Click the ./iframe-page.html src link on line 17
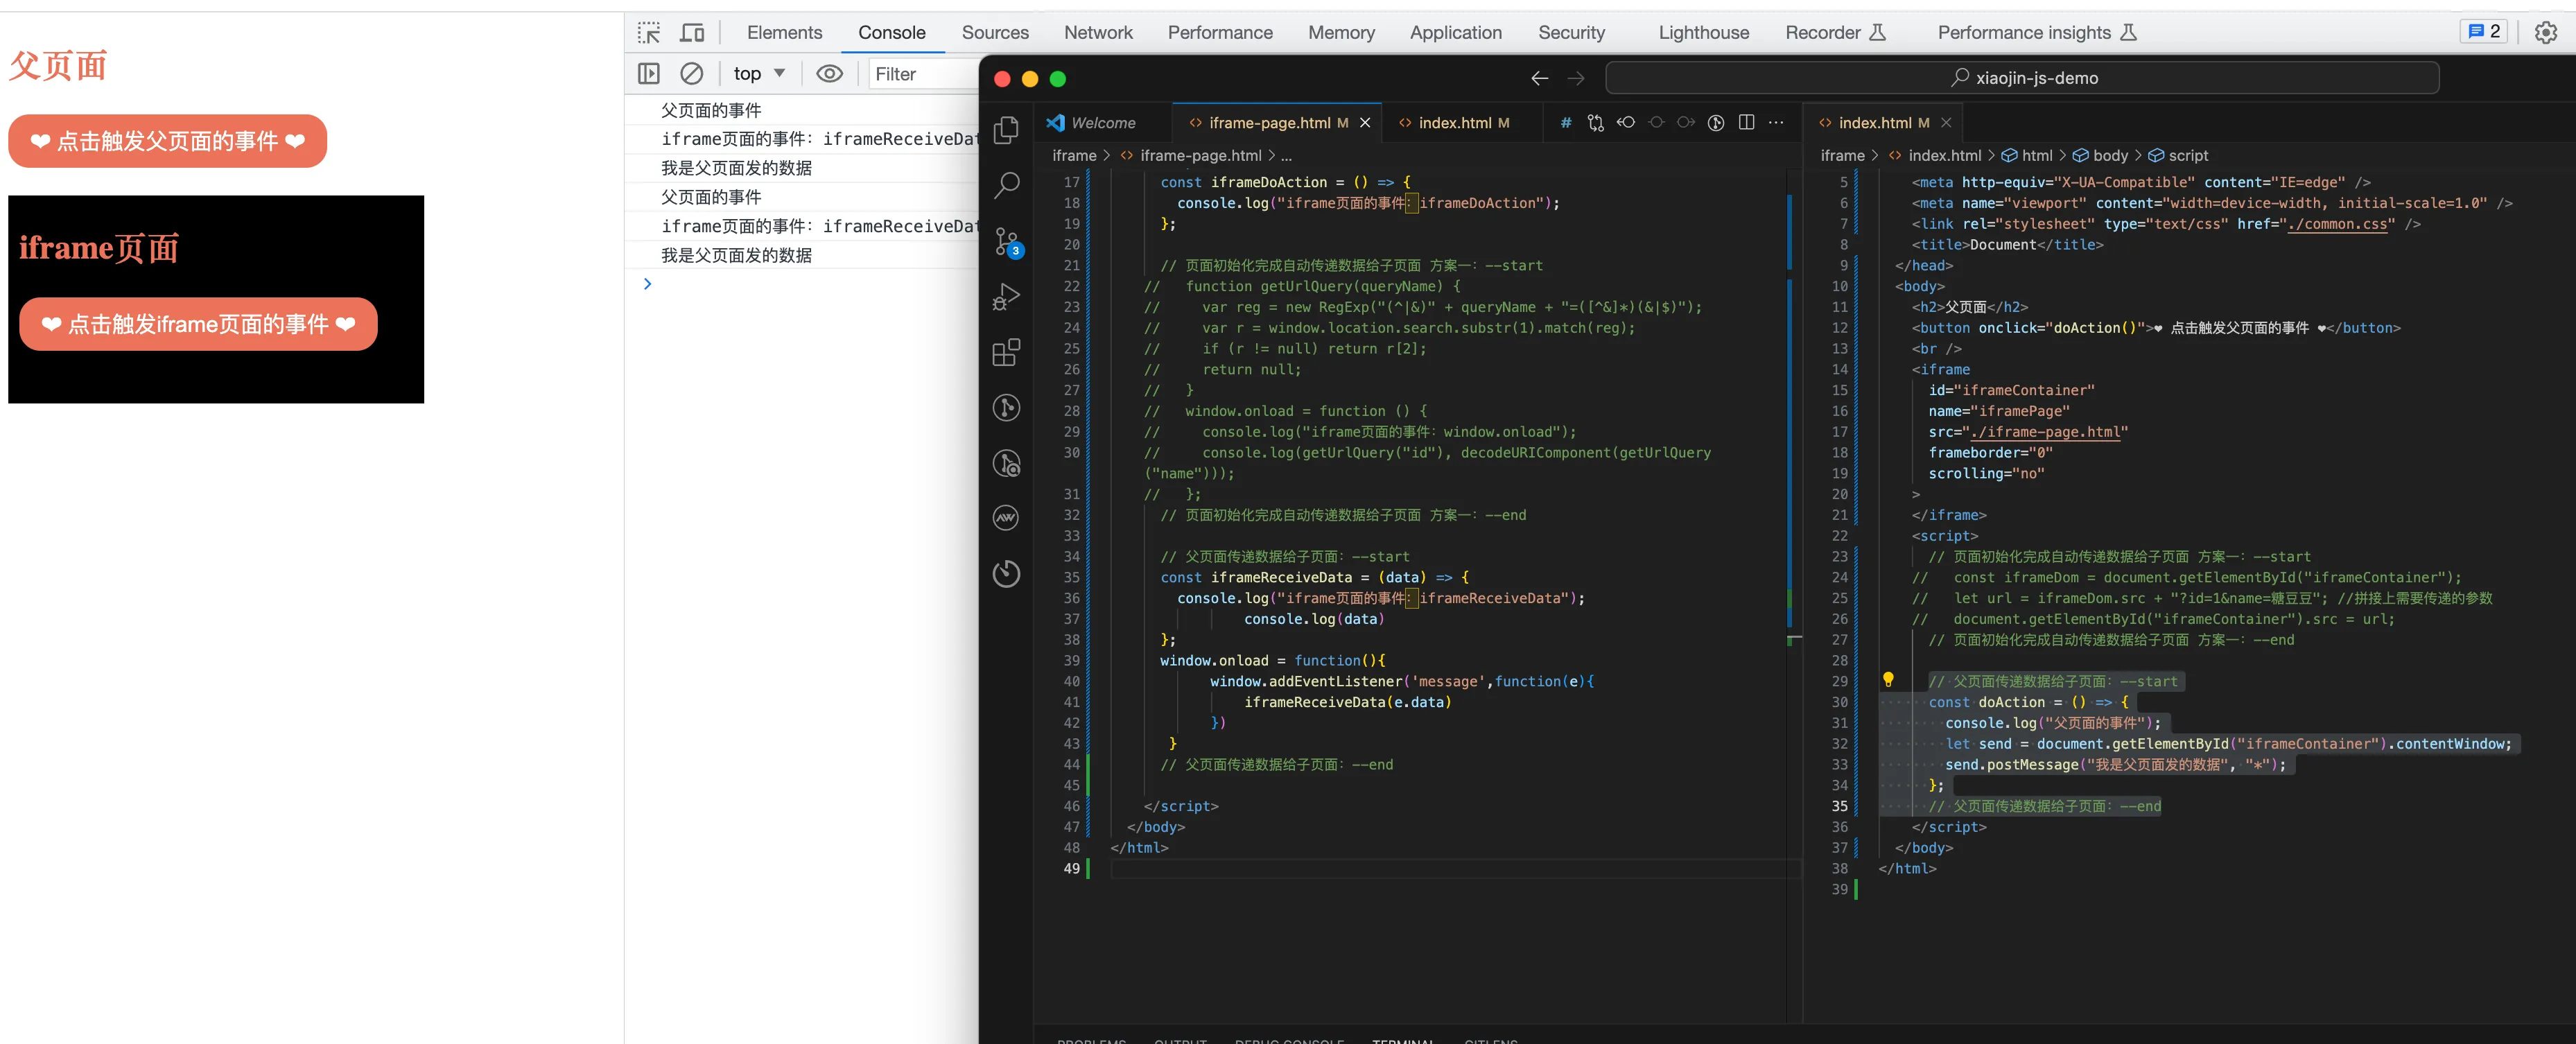The width and height of the screenshot is (2576, 1044). tap(2044, 432)
